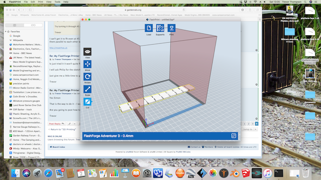Viewport: 321px width, 180px height.
Task: Open System Preferences gear in Dock
Action: (x=147, y=173)
